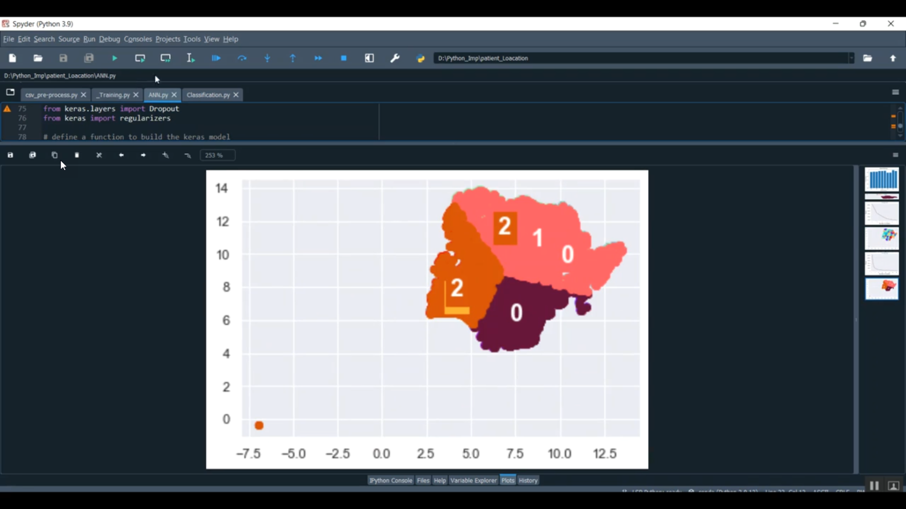Switch to the Variable Explorer pane tab
Viewport: 906px width, 509px height.
(473, 481)
